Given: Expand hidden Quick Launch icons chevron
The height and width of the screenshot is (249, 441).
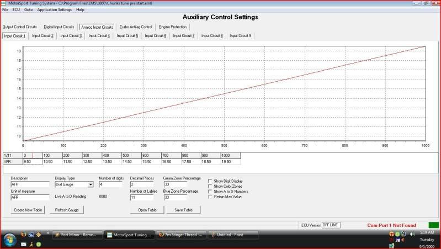Looking at the screenshot, I should (48, 233).
